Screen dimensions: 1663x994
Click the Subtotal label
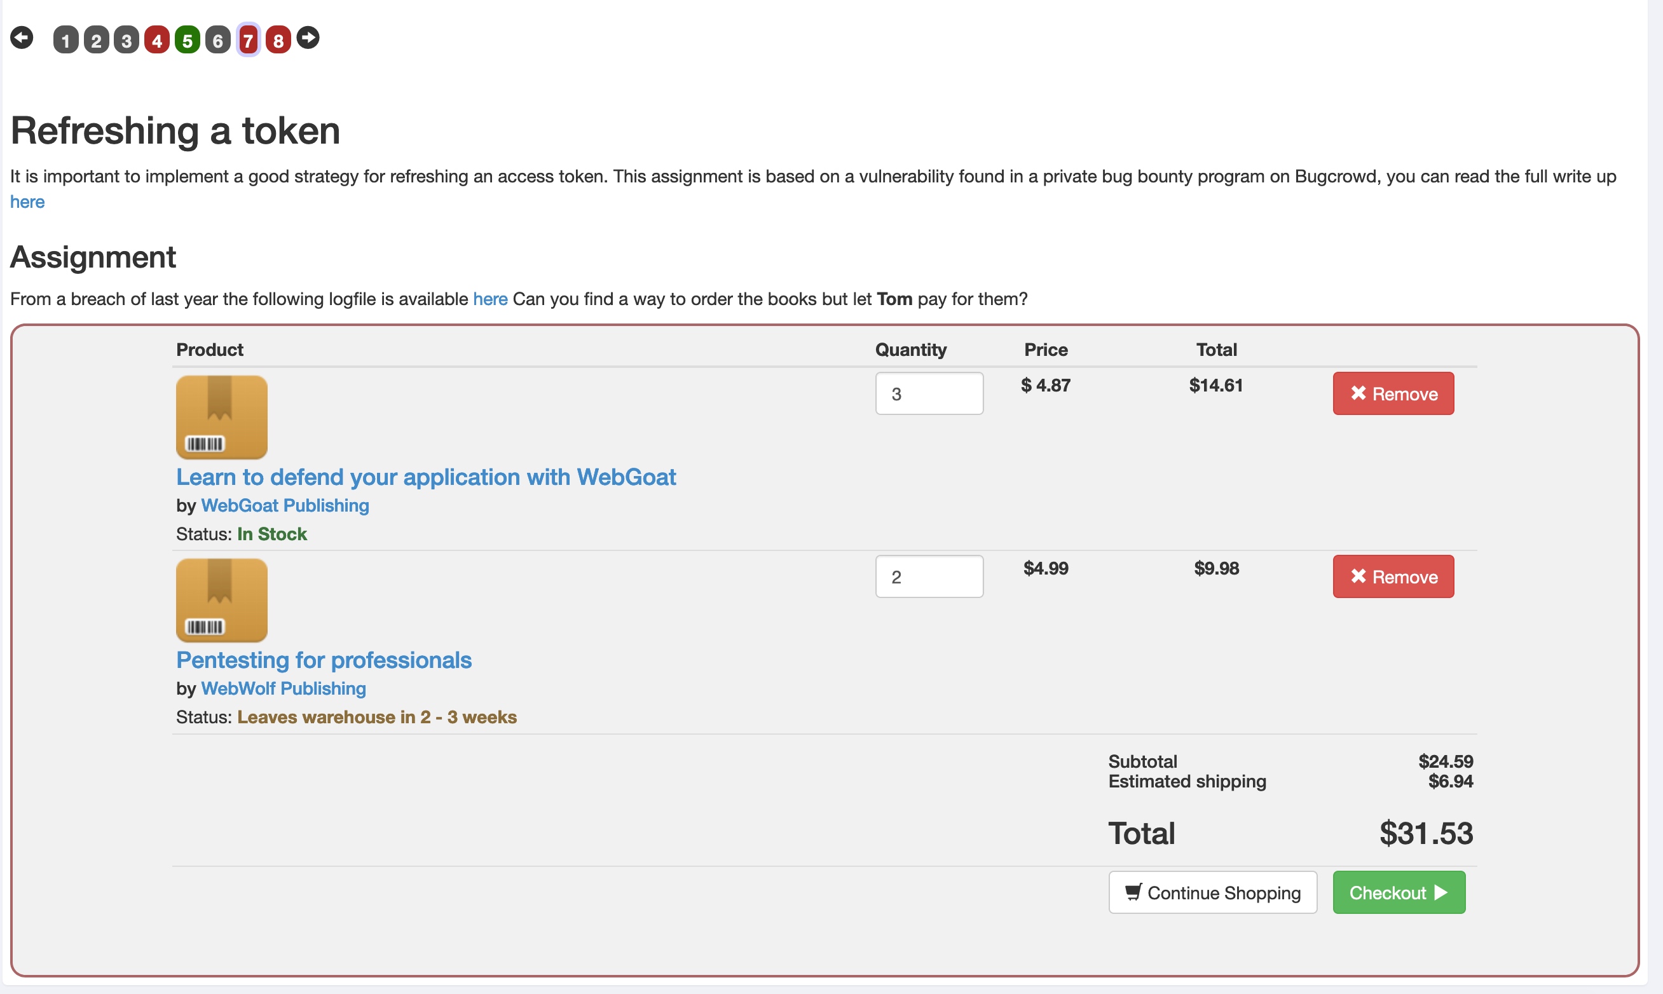coord(1142,761)
